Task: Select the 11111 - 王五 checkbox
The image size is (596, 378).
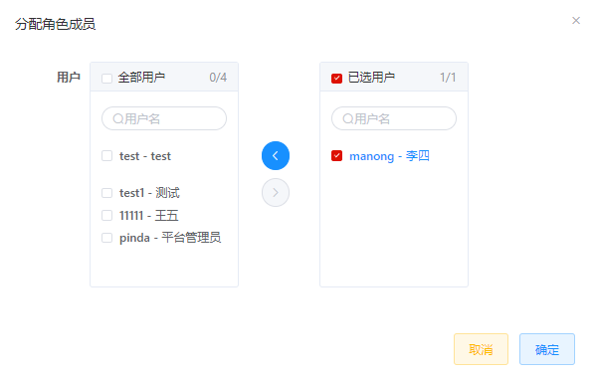Action: pyautogui.click(x=106, y=216)
